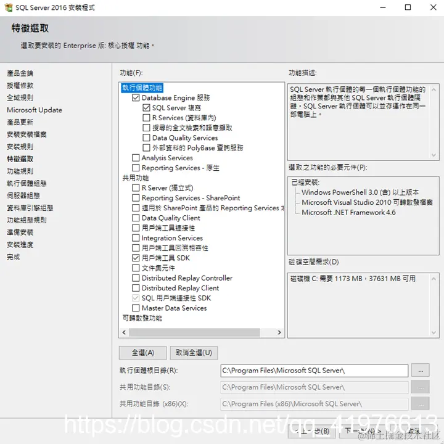The width and height of the screenshot is (444, 444).
Task: Click 下一步(N) button
Action: point(363,431)
